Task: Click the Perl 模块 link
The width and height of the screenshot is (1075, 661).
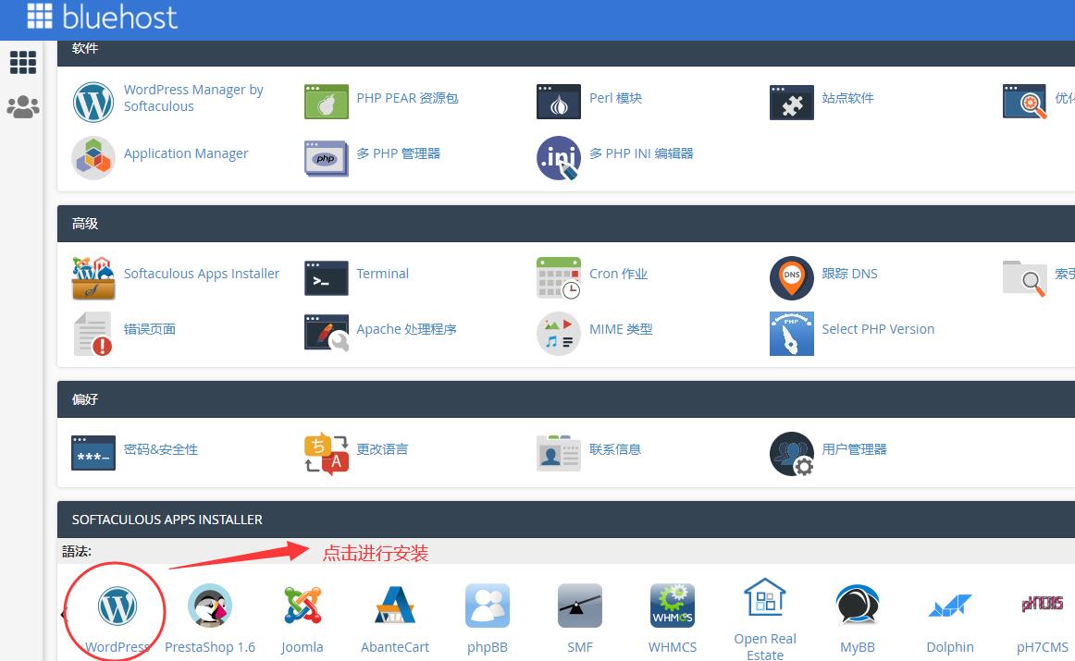Action: pos(615,98)
